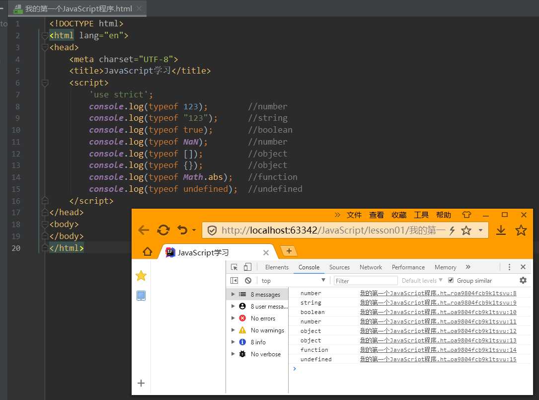Switch to the Elements tab
This screenshot has width=539, height=400.
pyautogui.click(x=277, y=267)
